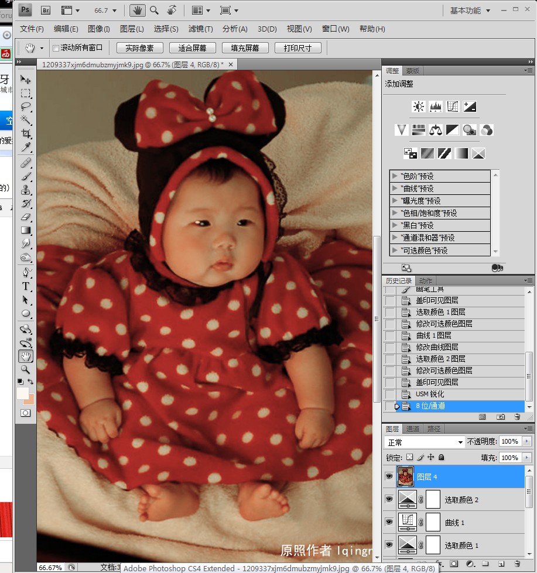Select the Crop tool
The image size is (537, 573).
click(x=26, y=133)
